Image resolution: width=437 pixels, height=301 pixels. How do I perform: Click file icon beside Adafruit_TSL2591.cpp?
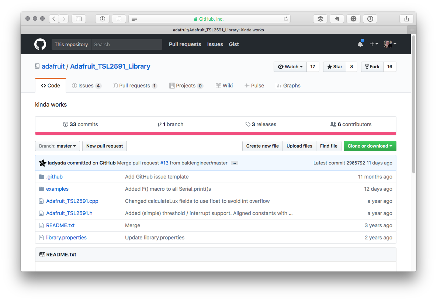pyautogui.click(x=41, y=201)
